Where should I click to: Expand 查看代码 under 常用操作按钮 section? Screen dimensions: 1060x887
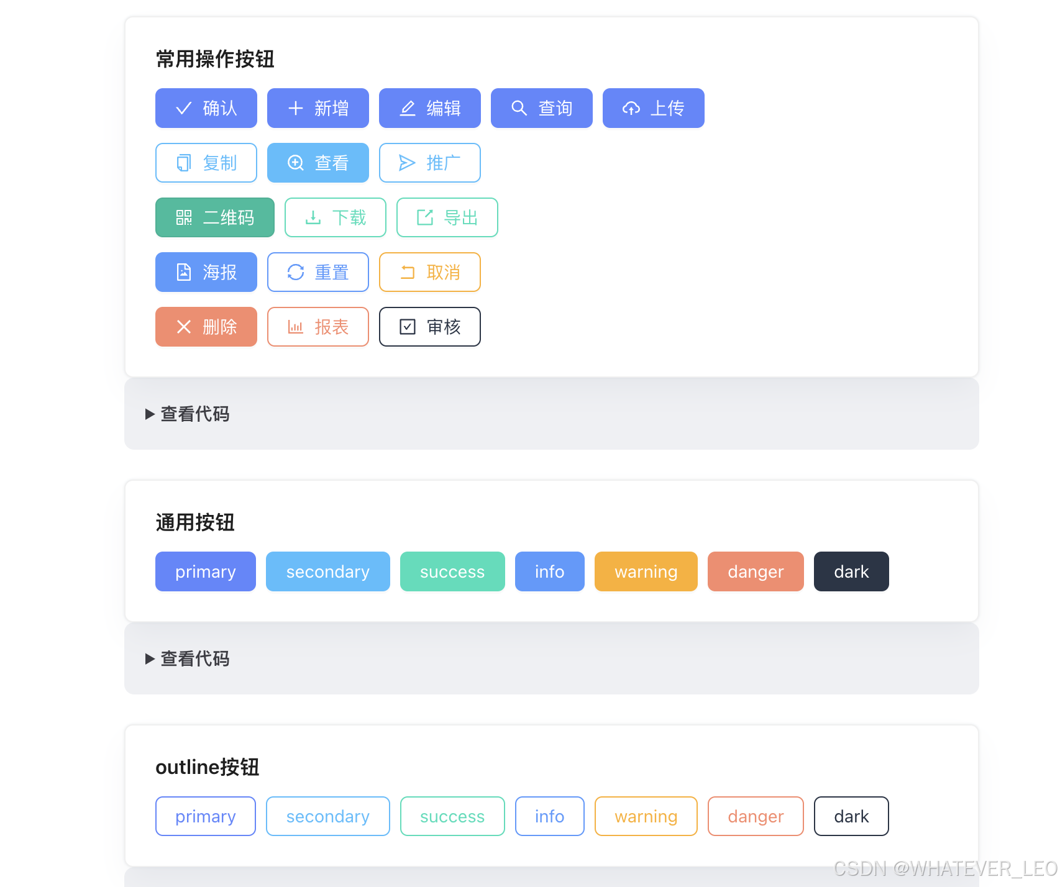click(188, 414)
